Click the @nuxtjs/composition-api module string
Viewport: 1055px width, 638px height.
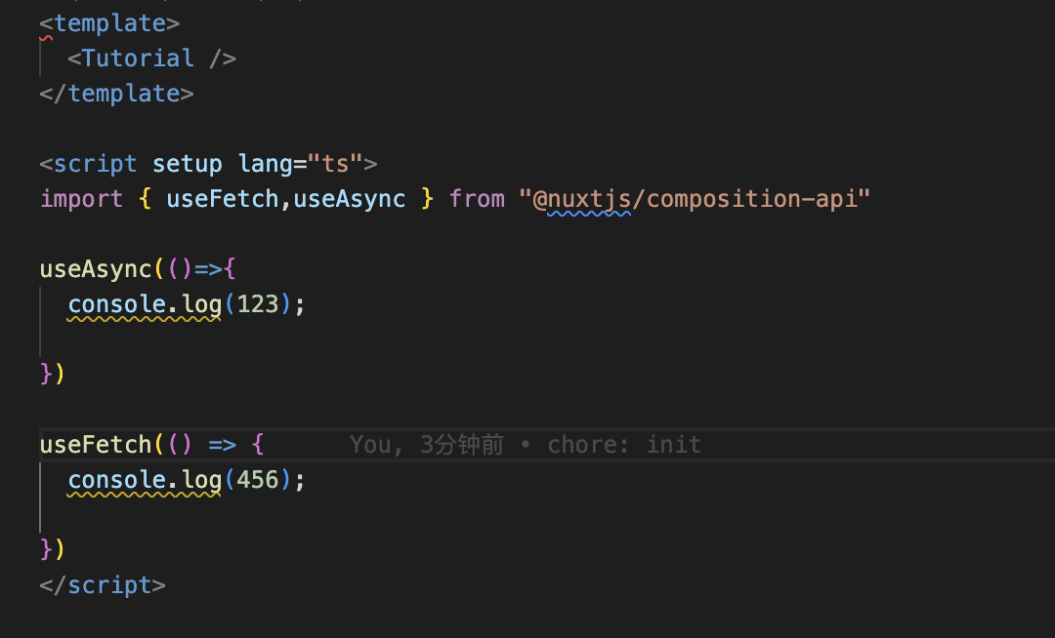695,199
